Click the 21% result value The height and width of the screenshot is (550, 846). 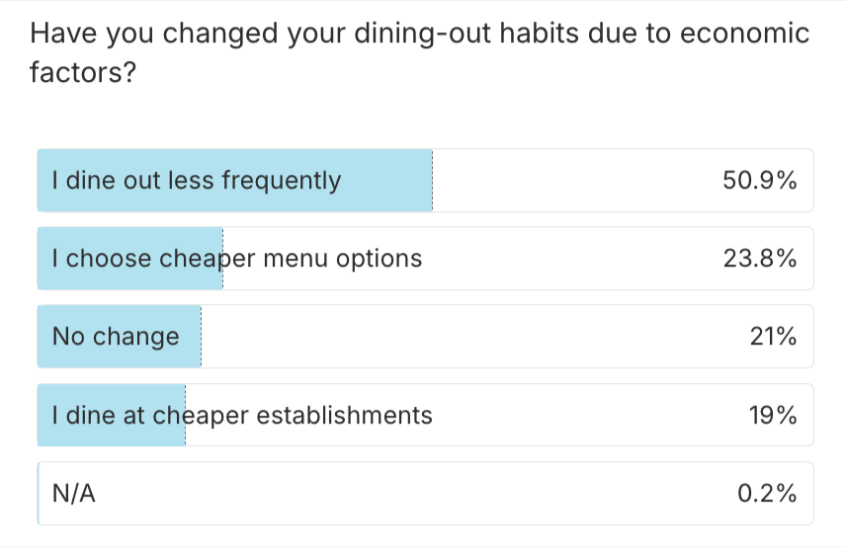click(x=773, y=337)
